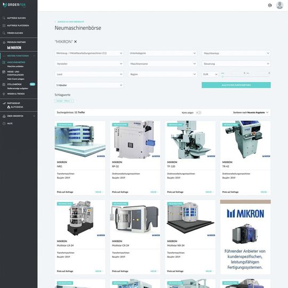Click Mehr link on TF-120 card
288x288 pixels.
coord(210,192)
